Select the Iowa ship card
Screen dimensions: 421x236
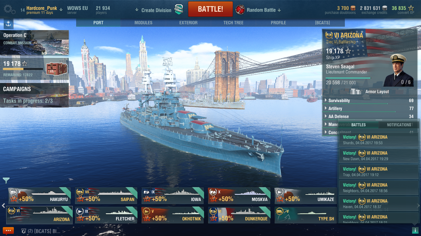[173, 196]
